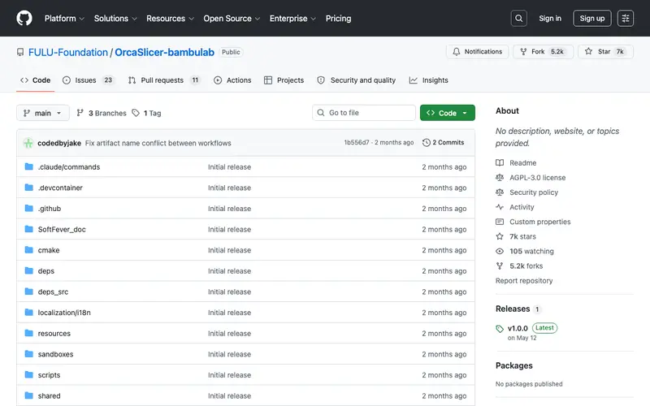Screen dimensions: 650x406
Task: Open the deps_src folder
Action: (53, 292)
